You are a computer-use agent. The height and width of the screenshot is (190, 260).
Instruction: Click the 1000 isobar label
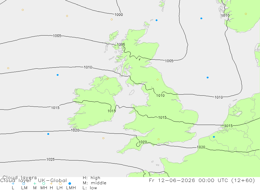pyautogui.click(x=119, y=15)
